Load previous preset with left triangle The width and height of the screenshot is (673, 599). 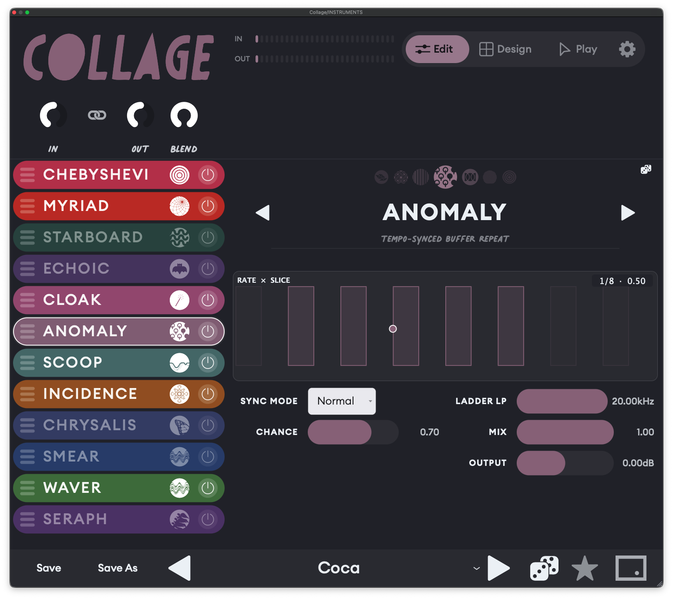pos(180,568)
